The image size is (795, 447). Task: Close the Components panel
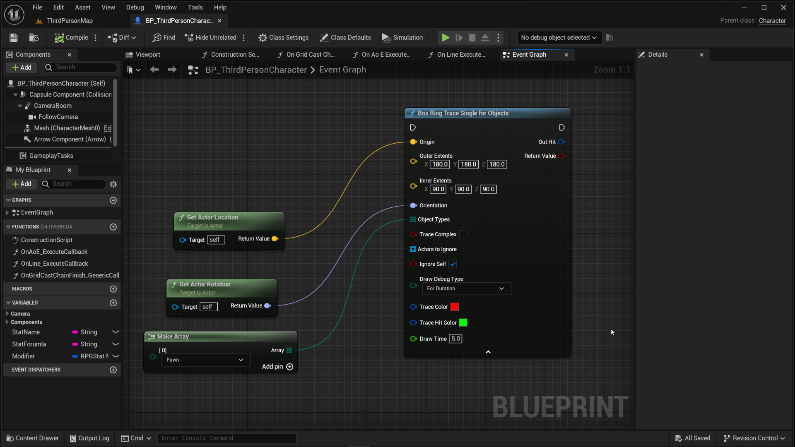[70, 55]
